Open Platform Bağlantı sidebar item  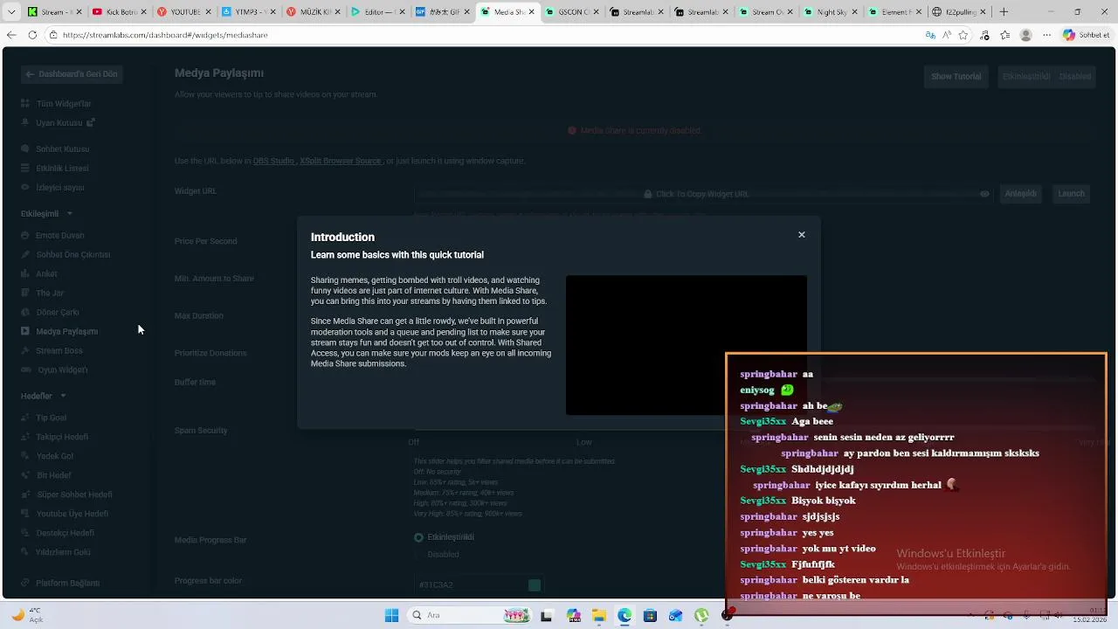[x=68, y=584]
